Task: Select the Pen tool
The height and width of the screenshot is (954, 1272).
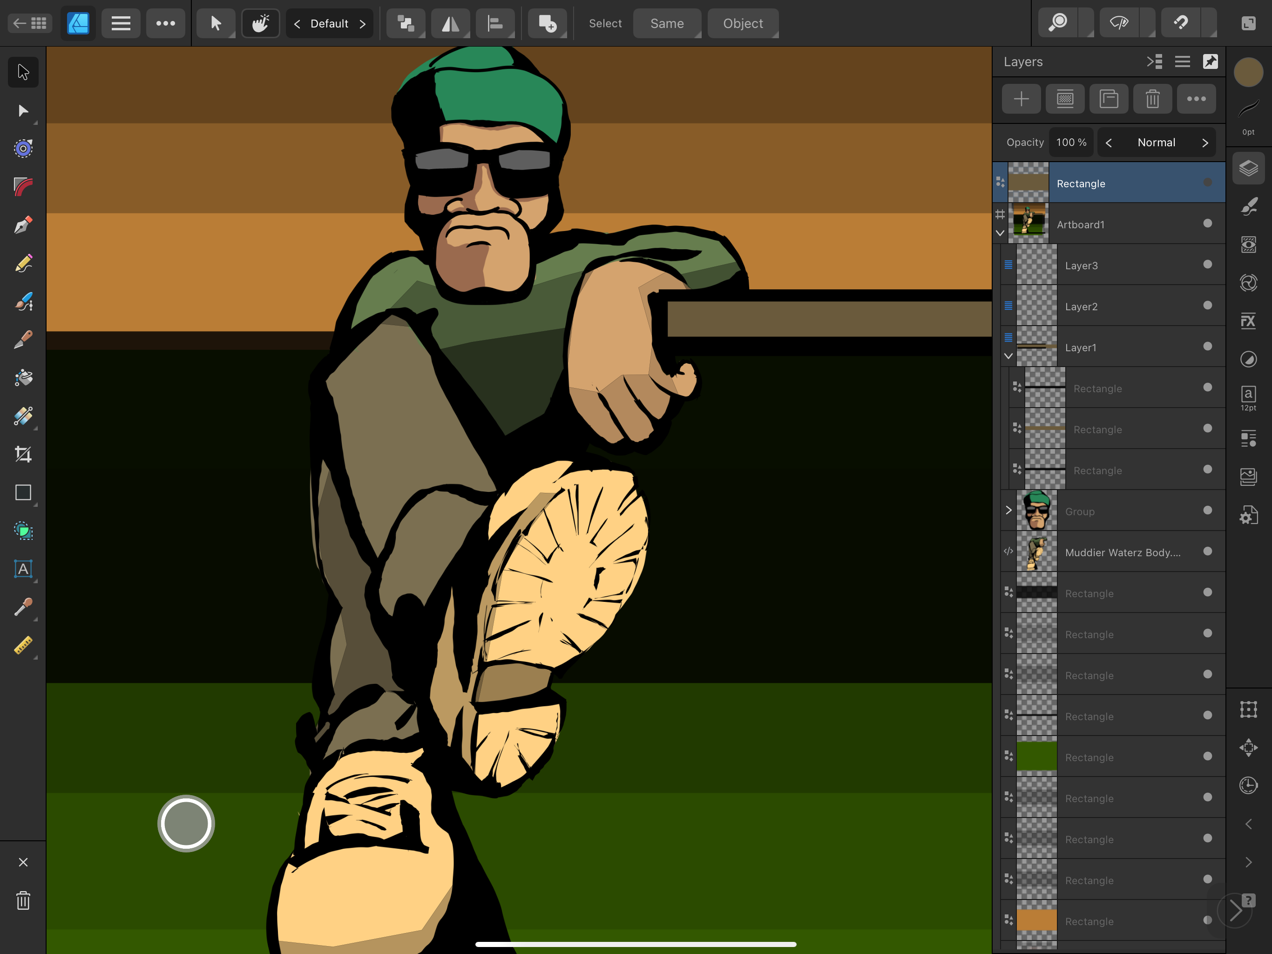Action: [x=23, y=225]
